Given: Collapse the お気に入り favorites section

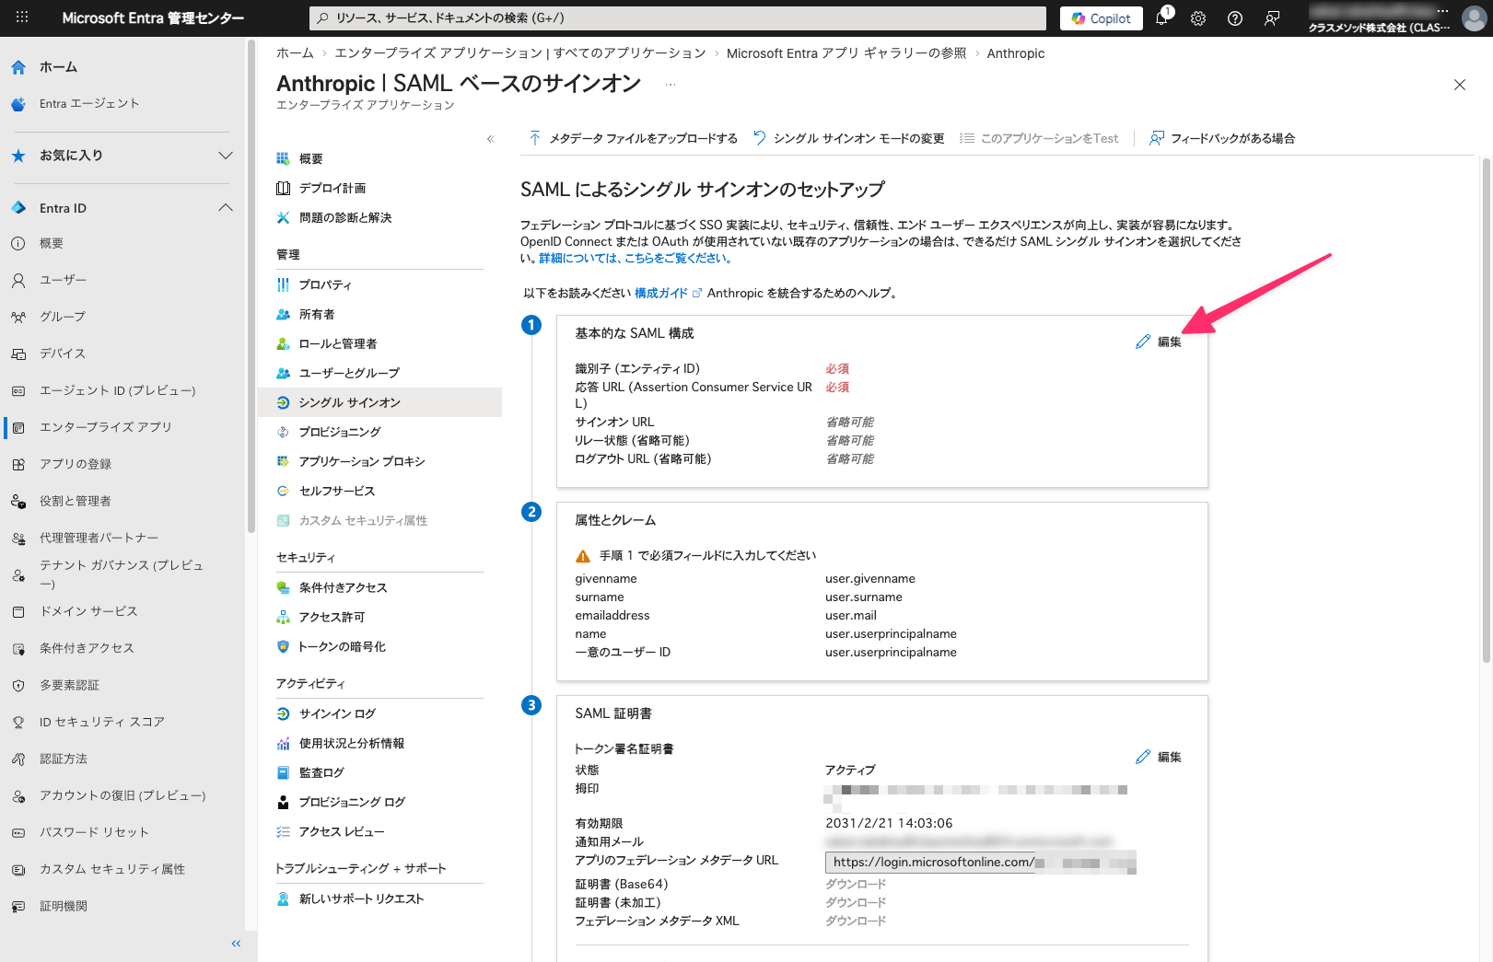Looking at the screenshot, I should tap(225, 156).
